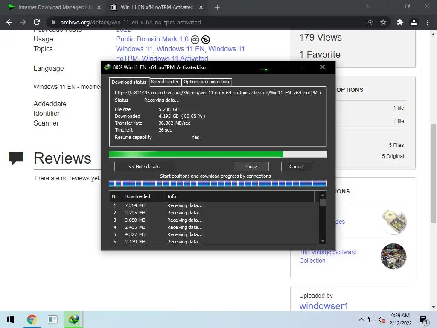Select connection row 1 with 7.264 MB

click(214, 205)
